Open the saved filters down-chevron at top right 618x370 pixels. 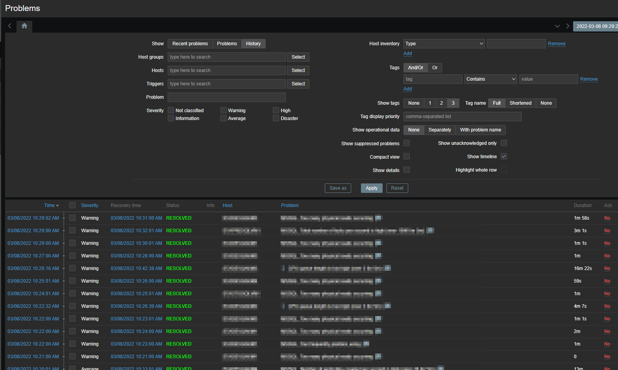[x=557, y=26]
